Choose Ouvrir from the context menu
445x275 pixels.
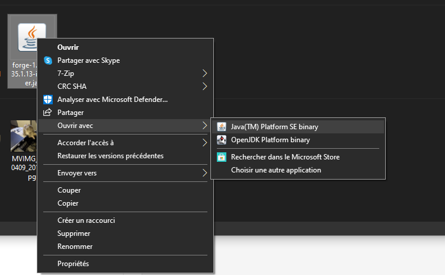68,47
